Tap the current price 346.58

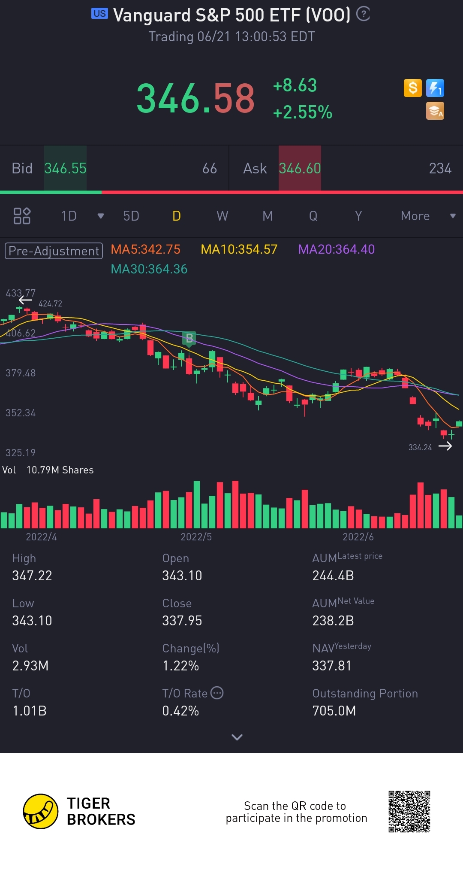[x=196, y=99]
